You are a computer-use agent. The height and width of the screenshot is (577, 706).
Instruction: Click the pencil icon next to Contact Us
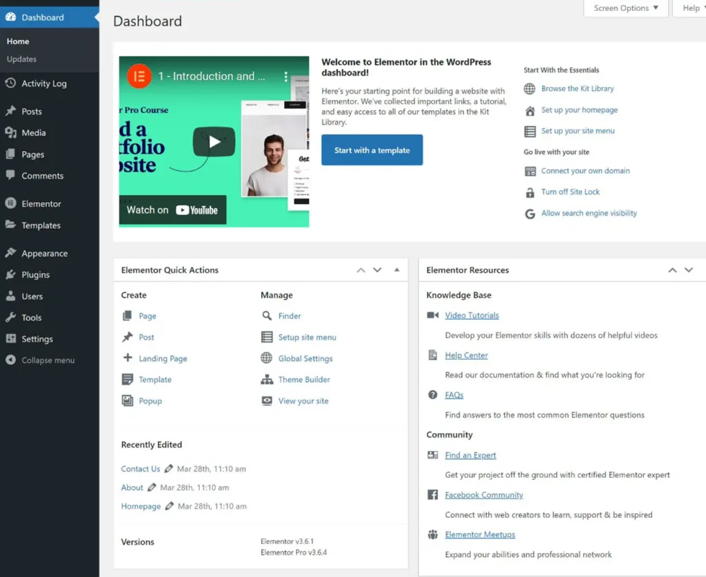168,469
